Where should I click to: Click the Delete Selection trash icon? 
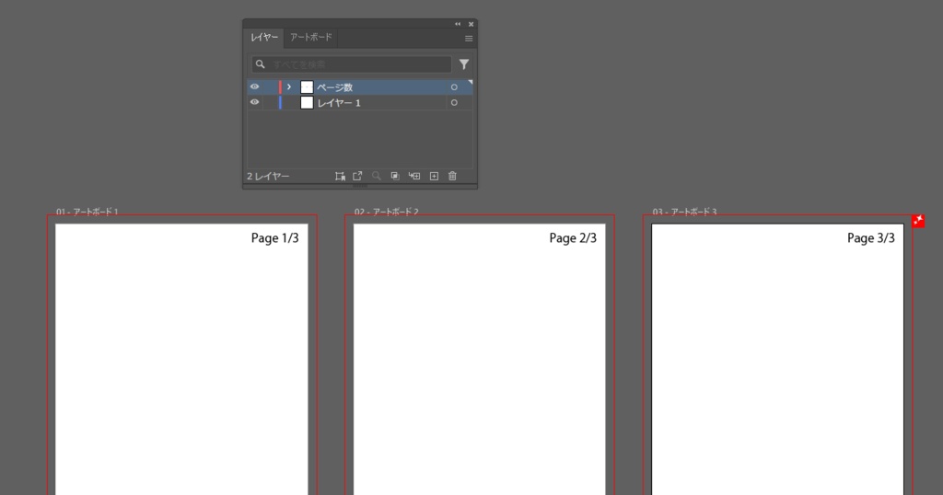click(x=452, y=176)
